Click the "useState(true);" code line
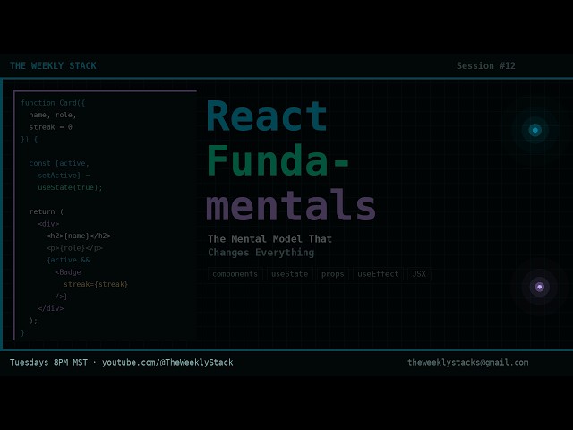This screenshot has height=430, width=573. tap(70, 187)
